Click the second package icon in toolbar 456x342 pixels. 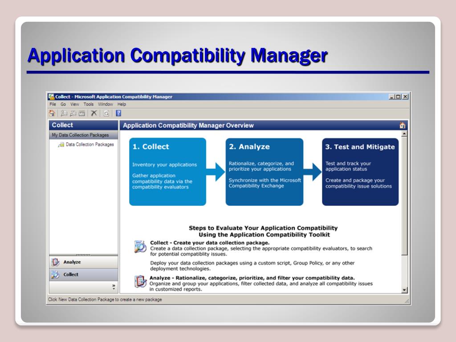pos(73,114)
